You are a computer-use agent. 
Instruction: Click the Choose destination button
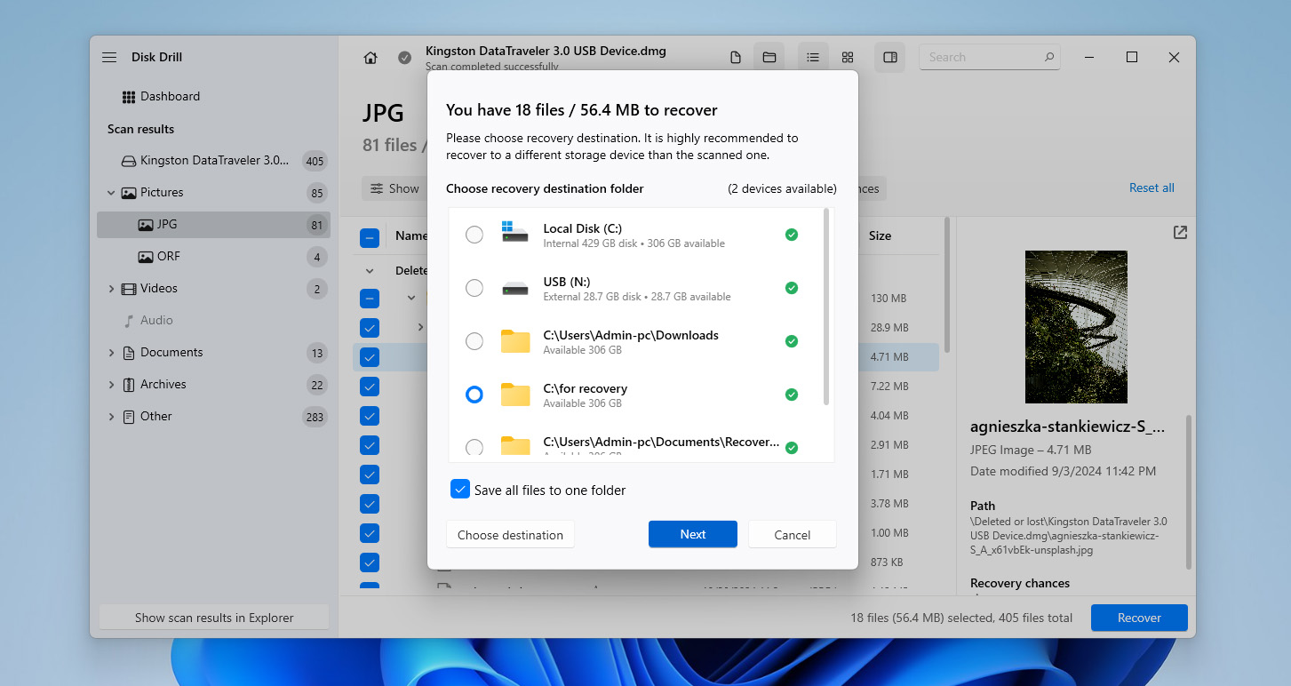510,535
